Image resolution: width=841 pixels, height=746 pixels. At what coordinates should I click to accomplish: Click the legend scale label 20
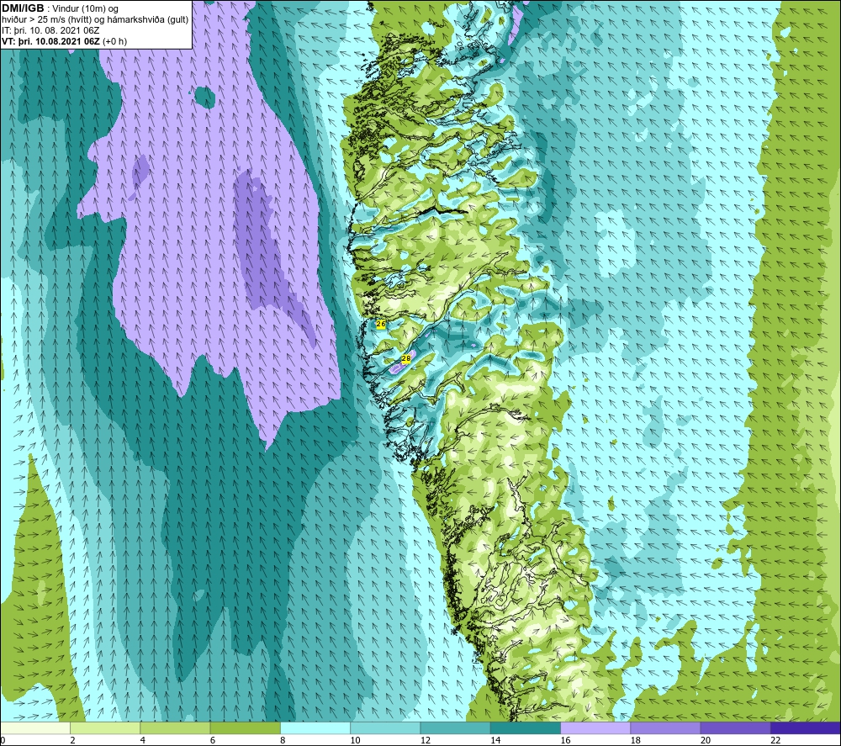click(706, 740)
